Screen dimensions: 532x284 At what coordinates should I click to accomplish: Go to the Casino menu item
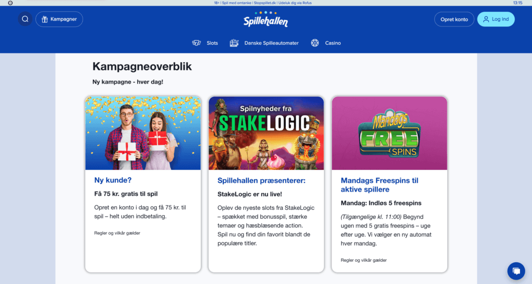333,43
